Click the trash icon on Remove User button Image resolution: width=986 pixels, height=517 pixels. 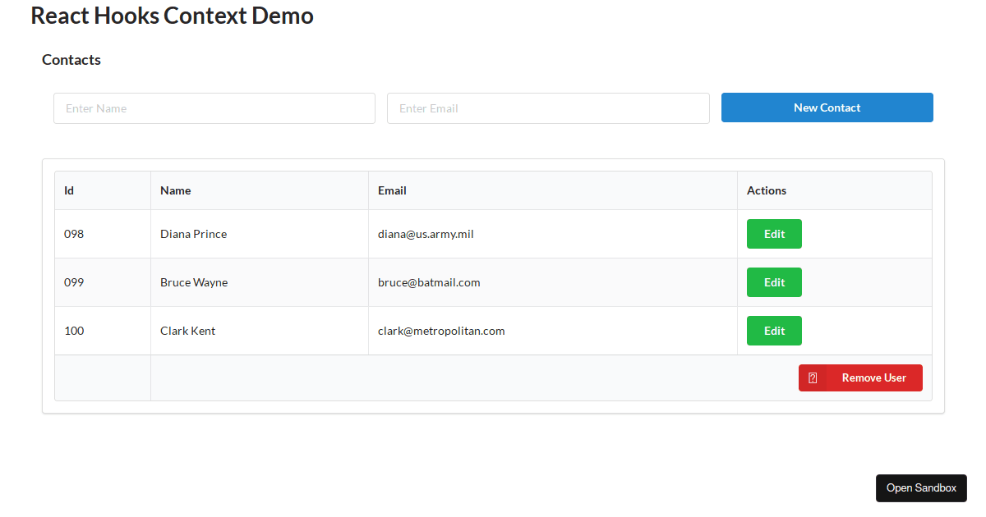click(x=813, y=377)
